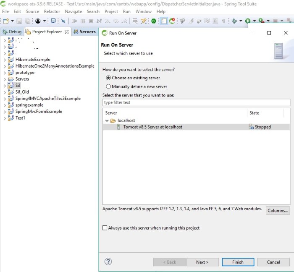Screen dimensions: 294x272
Task: Click the Debug bug toolbar icon
Action: 234,21
